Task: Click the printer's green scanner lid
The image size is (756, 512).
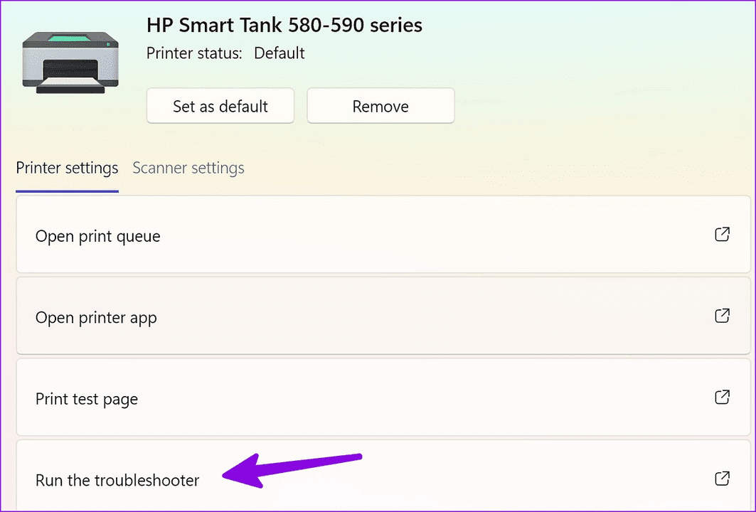Action: pos(70,38)
